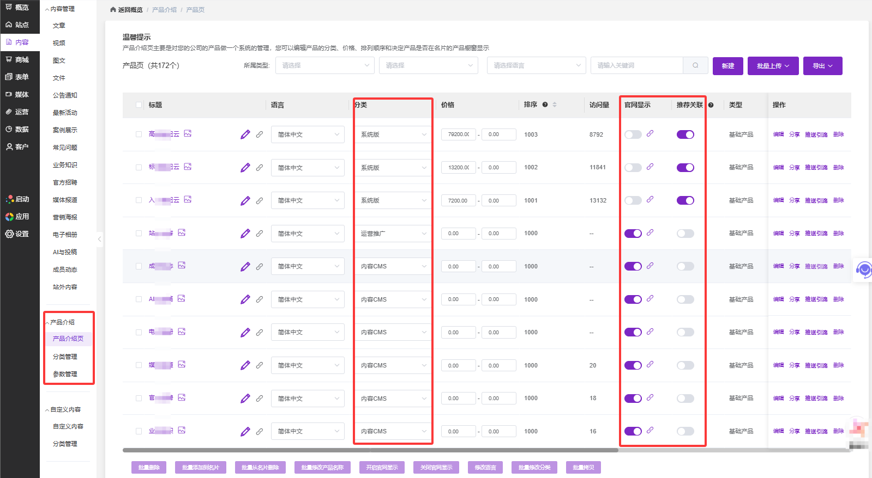Go to the 商城 section in sidebar
This screenshot has height=478, width=872.
pos(20,59)
